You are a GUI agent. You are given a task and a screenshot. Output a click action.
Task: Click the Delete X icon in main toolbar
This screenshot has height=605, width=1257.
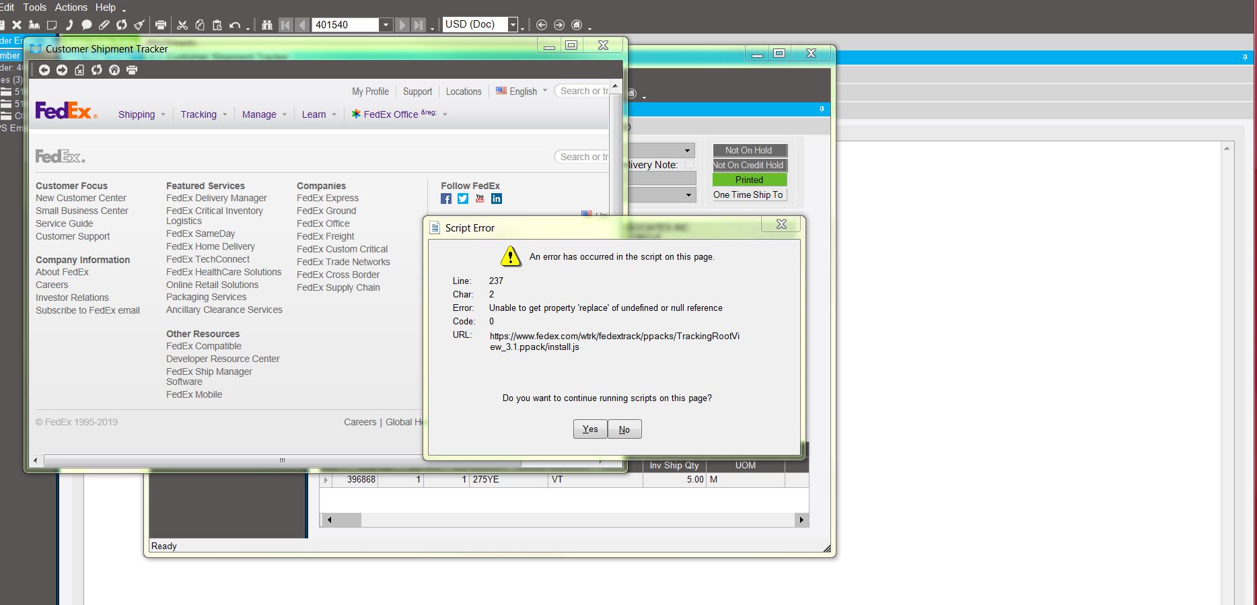tap(17, 25)
